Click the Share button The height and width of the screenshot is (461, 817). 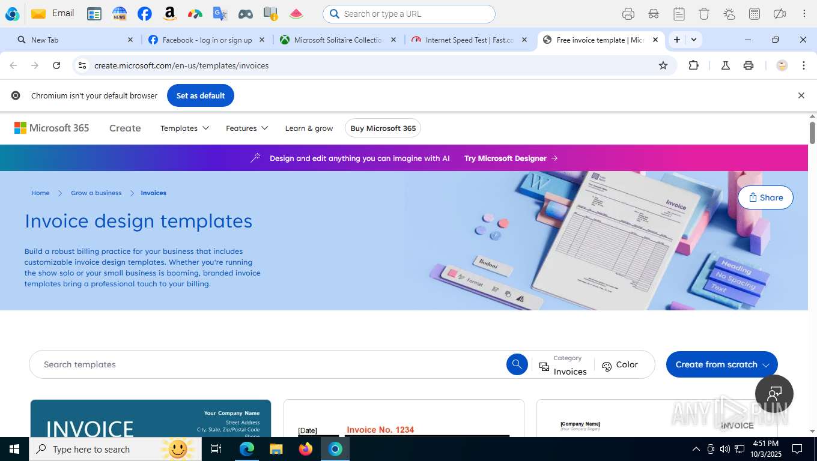[x=765, y=197]
